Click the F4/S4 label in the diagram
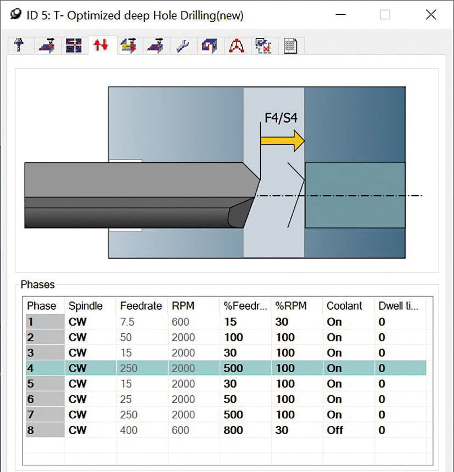This screenshot has height=472, width=454. click(x=281, y=118)
